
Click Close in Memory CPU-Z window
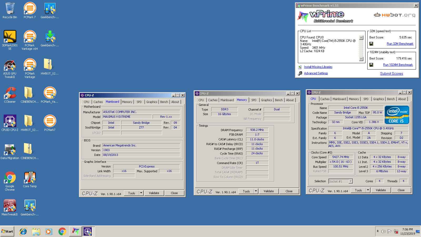point(289,191)
